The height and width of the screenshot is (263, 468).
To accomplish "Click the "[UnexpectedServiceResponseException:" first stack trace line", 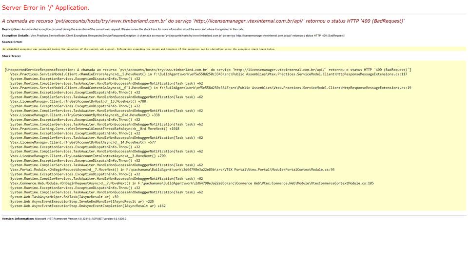I will [x=208, y=70].
